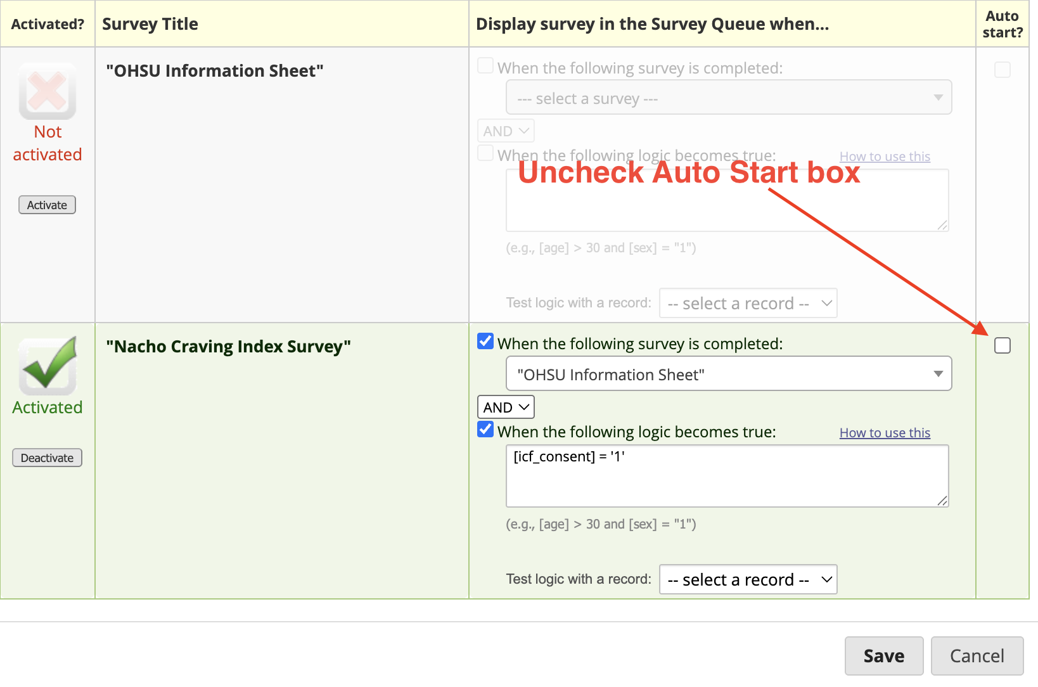
Task: Toggle Auto start checkbox for Nacho Craving survey
Action: coord(1003,345)
